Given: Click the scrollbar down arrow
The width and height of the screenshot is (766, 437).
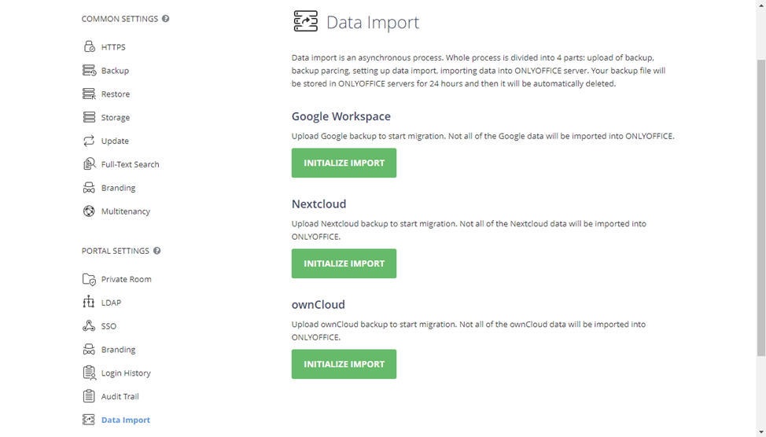Looking at the screenshot, I should click(761, 432).
